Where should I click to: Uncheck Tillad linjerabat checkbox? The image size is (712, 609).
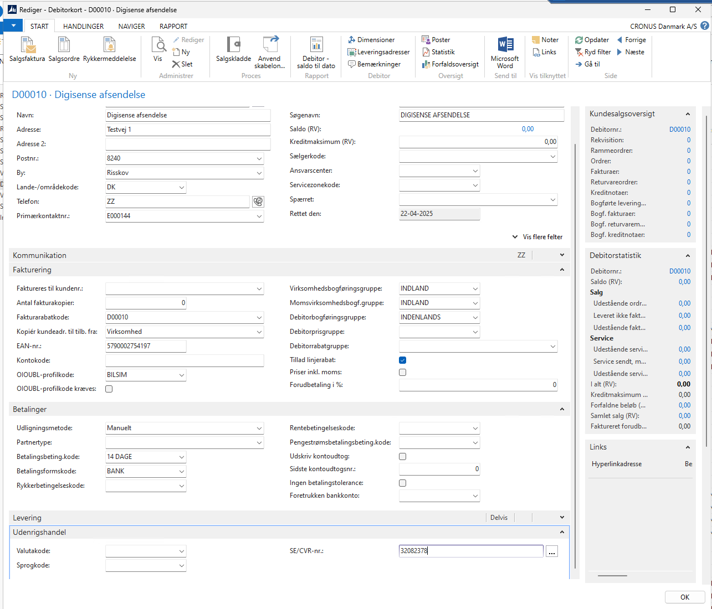point(403,360)
